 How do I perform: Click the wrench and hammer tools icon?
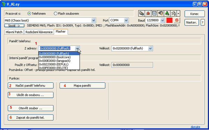[x=173, y=14]
